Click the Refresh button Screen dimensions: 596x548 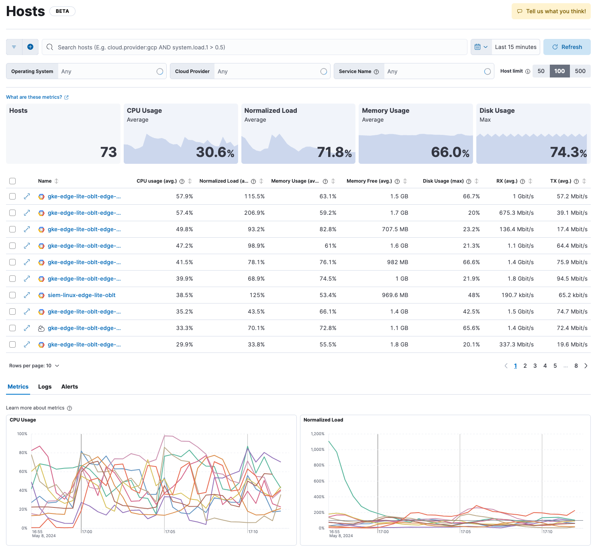pos(567,47)
